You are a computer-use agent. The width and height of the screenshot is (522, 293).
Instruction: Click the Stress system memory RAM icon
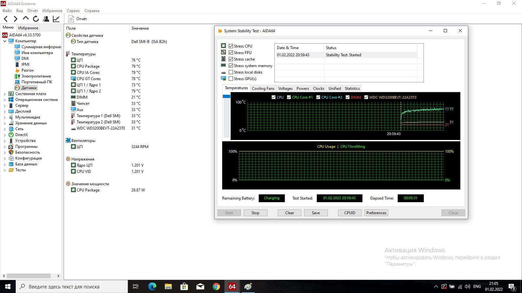223,65
